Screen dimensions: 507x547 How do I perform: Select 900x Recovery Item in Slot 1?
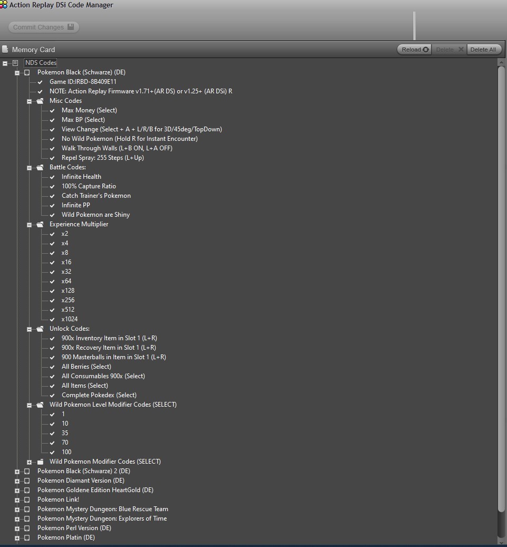(109, 348)
